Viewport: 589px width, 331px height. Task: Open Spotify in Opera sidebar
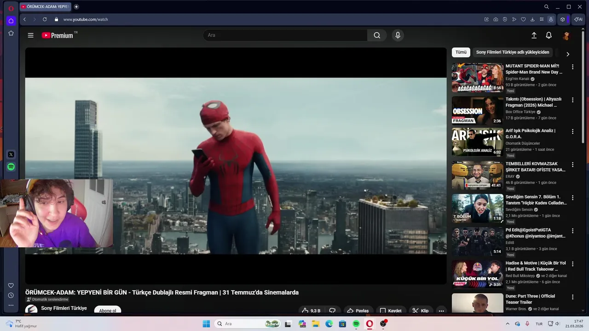(x=11, y=167)
